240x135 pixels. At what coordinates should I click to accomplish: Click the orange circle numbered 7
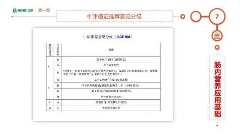tap(217, 16)
